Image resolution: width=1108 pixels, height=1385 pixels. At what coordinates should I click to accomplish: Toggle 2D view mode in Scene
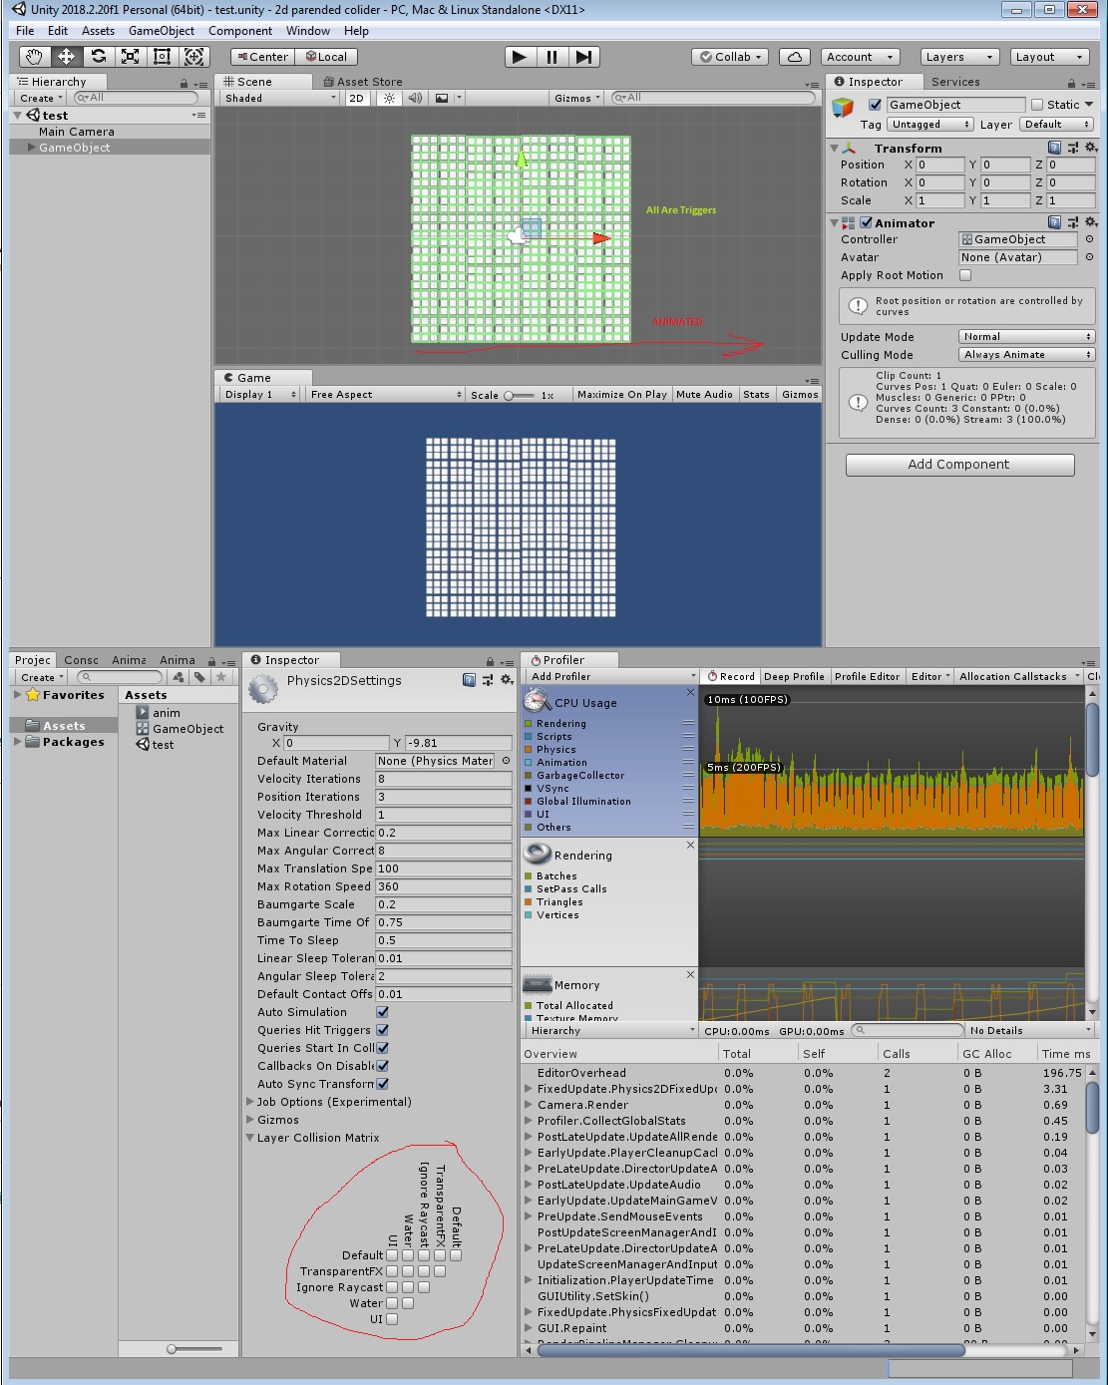[357, 97]
